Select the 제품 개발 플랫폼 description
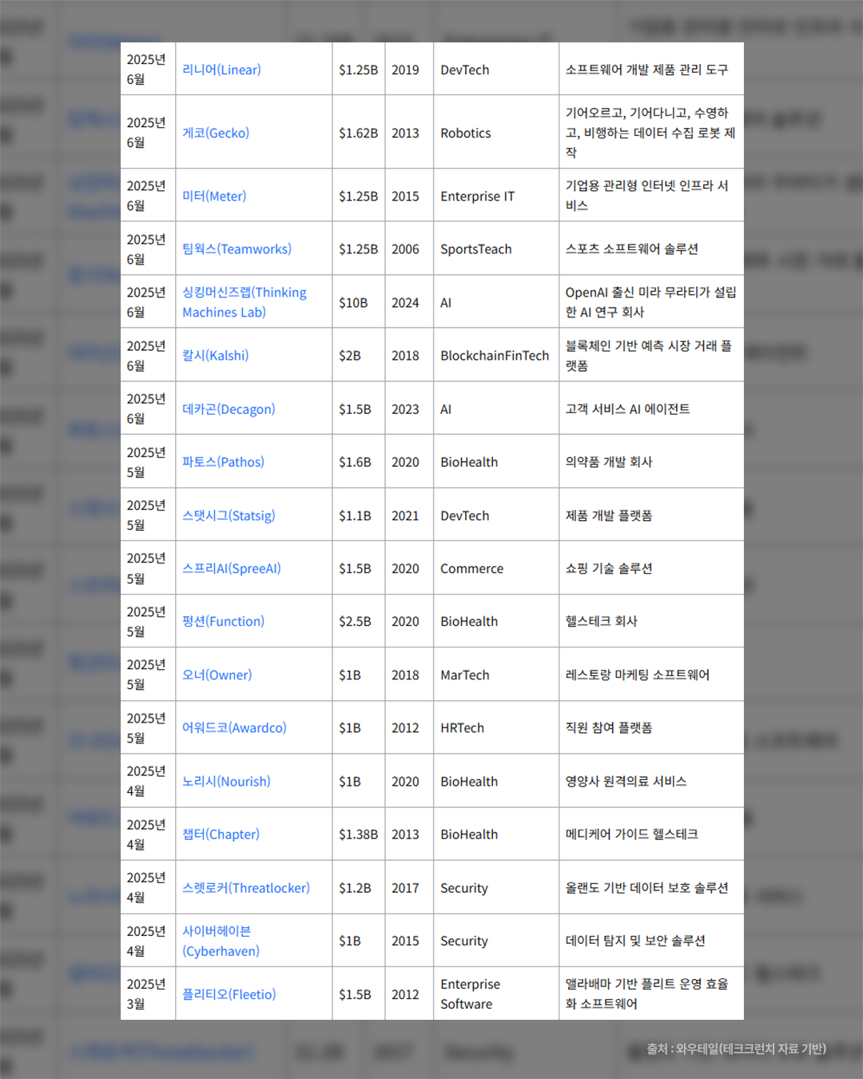This screenshot has height=1079, width=863. 609,516
